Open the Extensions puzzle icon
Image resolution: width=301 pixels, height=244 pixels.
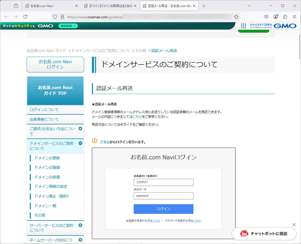coord(285,17)
